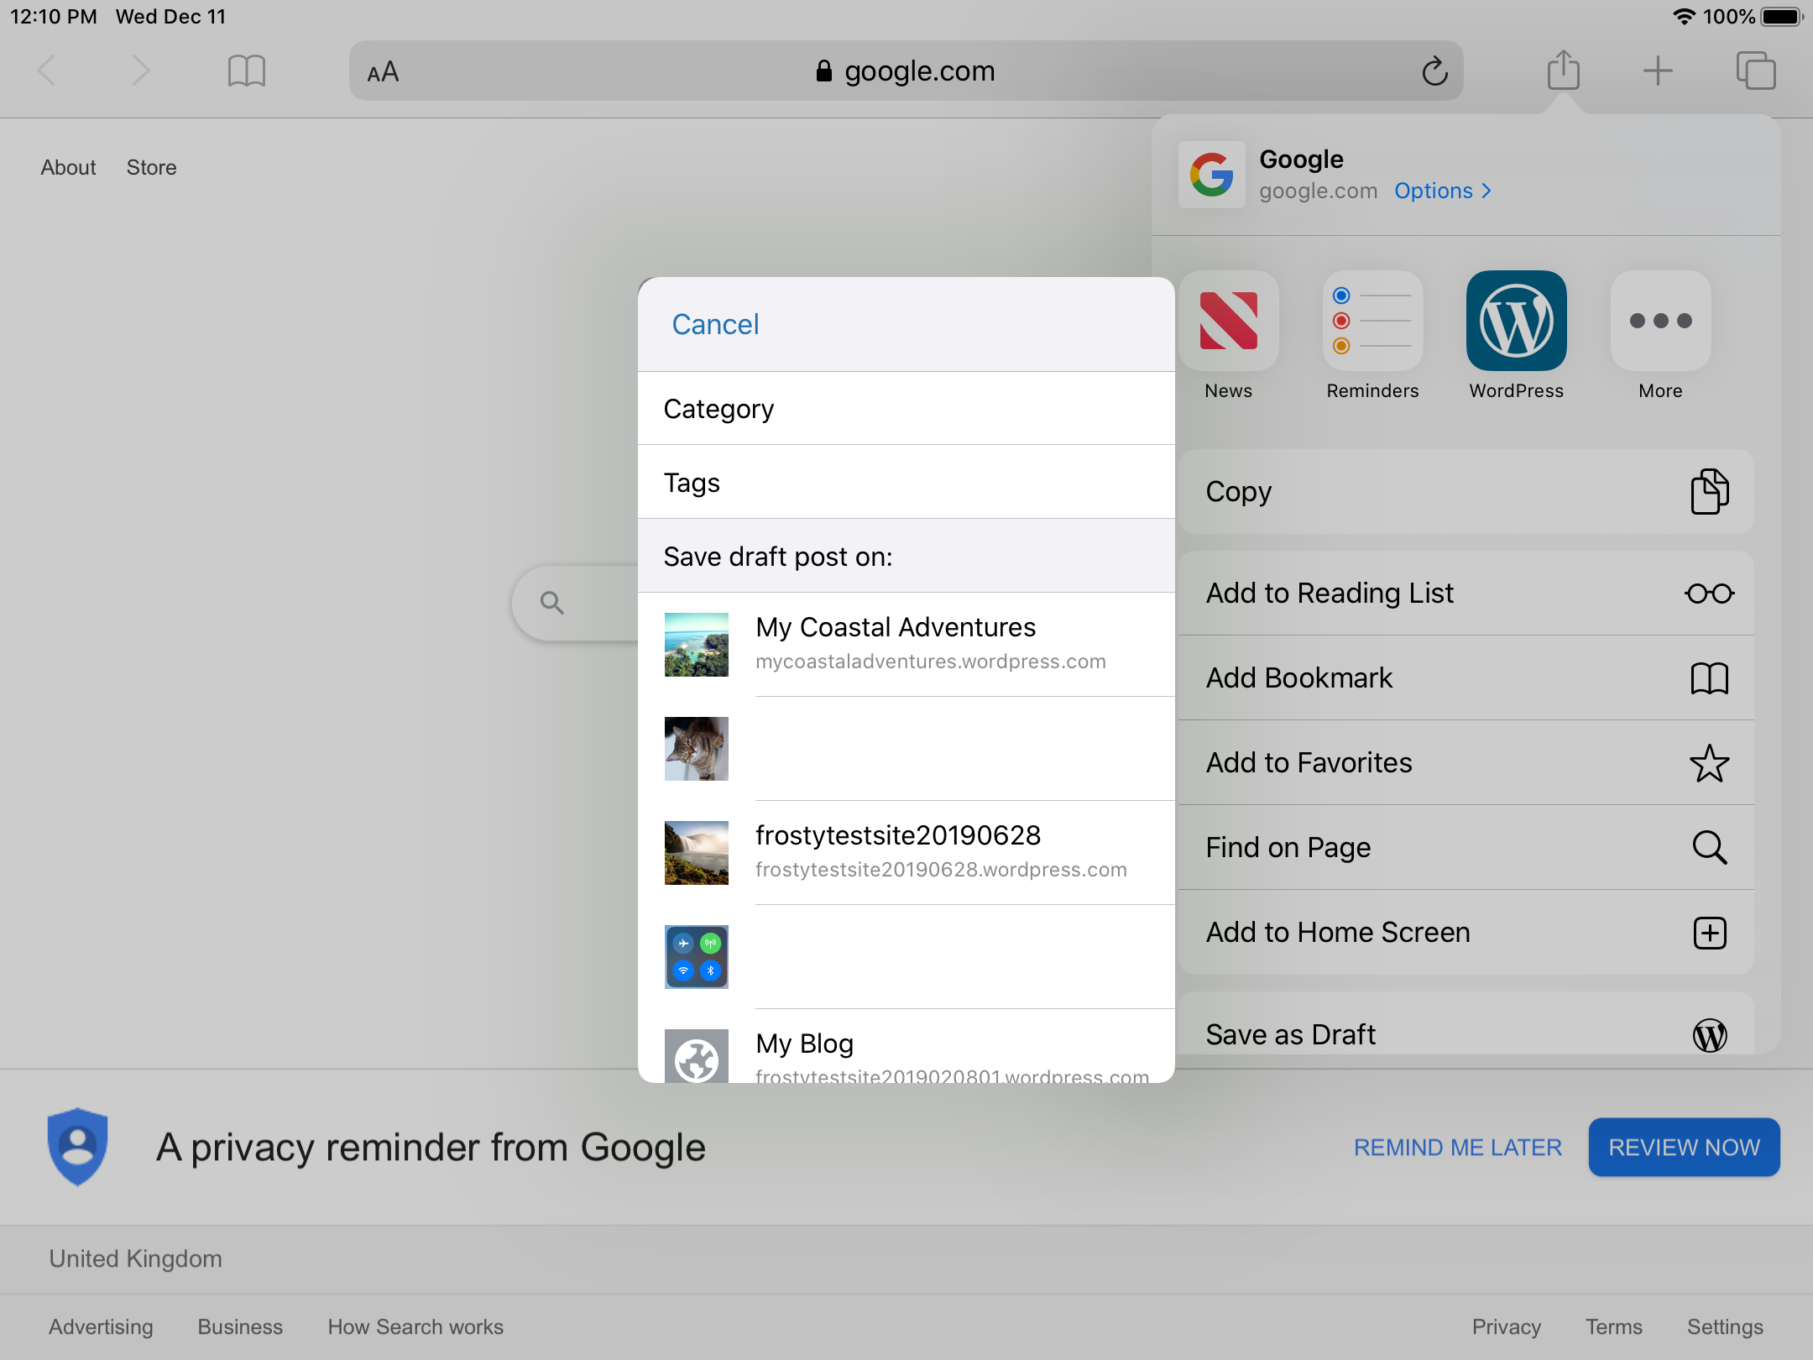Share to the News app
Image resolution: width=1813 pixels, height=1360 pixels.
pos(1229,336)
